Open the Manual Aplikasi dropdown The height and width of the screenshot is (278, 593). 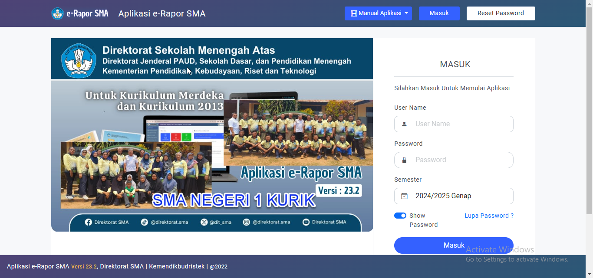click(x=378, y=13)
